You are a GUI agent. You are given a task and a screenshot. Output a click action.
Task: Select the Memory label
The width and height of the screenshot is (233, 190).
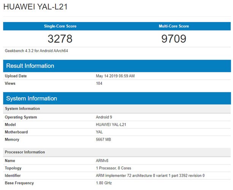(12, 139)
